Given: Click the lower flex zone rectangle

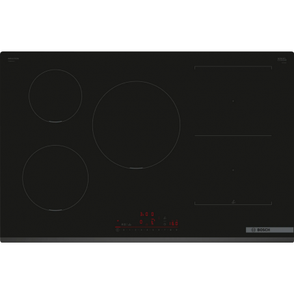Looking at the screenshot, I should point(233,170).
